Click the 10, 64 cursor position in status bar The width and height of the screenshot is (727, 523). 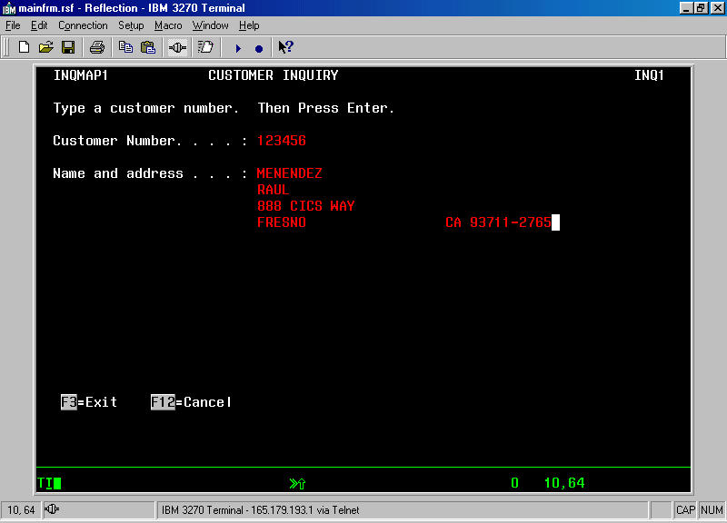click(x=21, y=510)
